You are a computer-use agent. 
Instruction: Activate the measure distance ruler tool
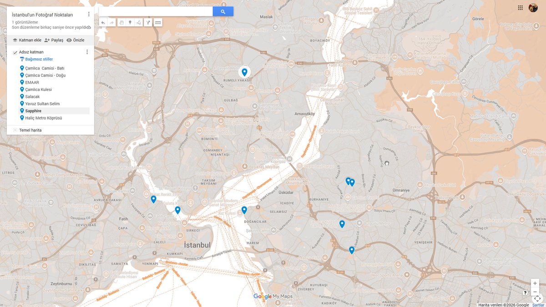158,22
